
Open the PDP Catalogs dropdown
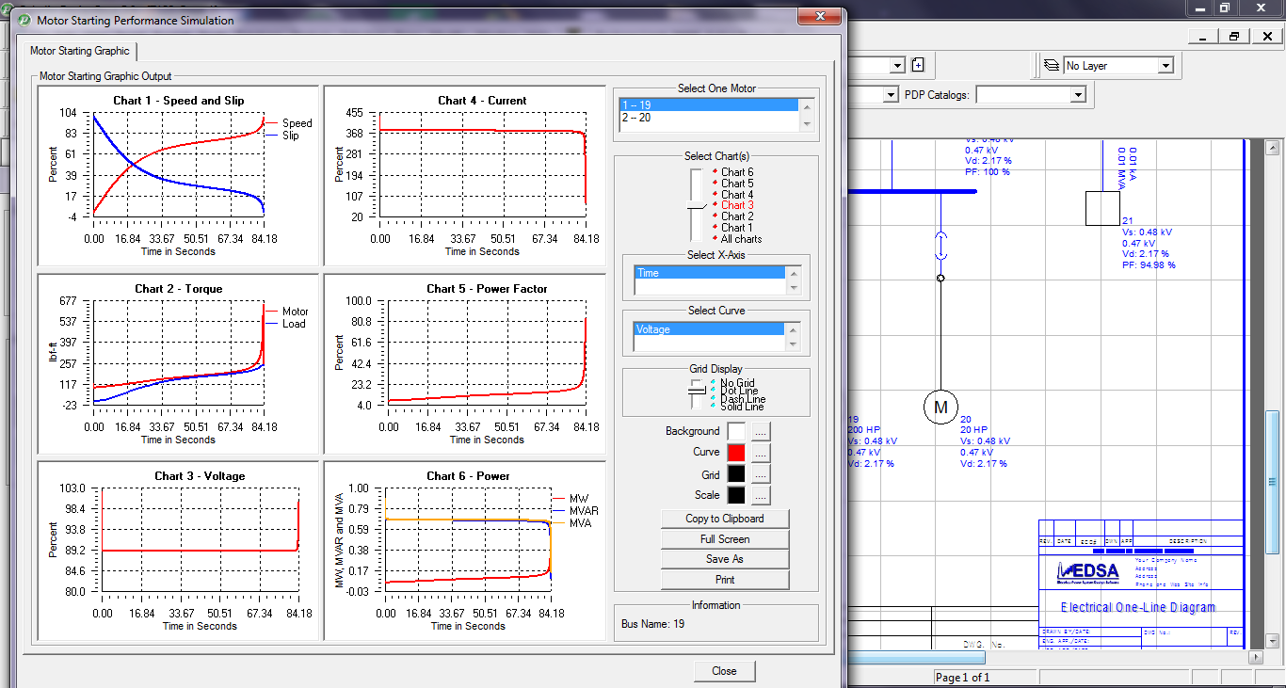pos(1080,94)
